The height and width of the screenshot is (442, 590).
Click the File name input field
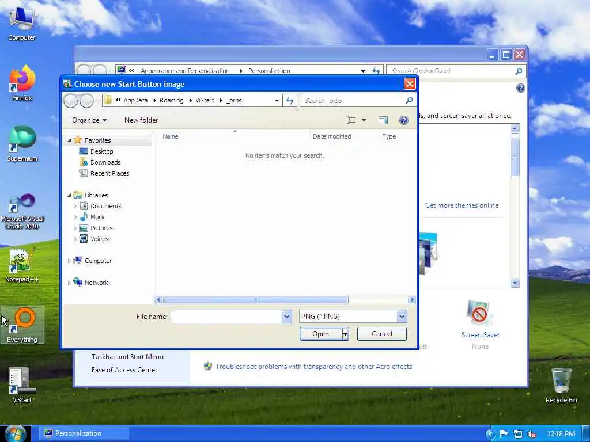pos(227,317)
